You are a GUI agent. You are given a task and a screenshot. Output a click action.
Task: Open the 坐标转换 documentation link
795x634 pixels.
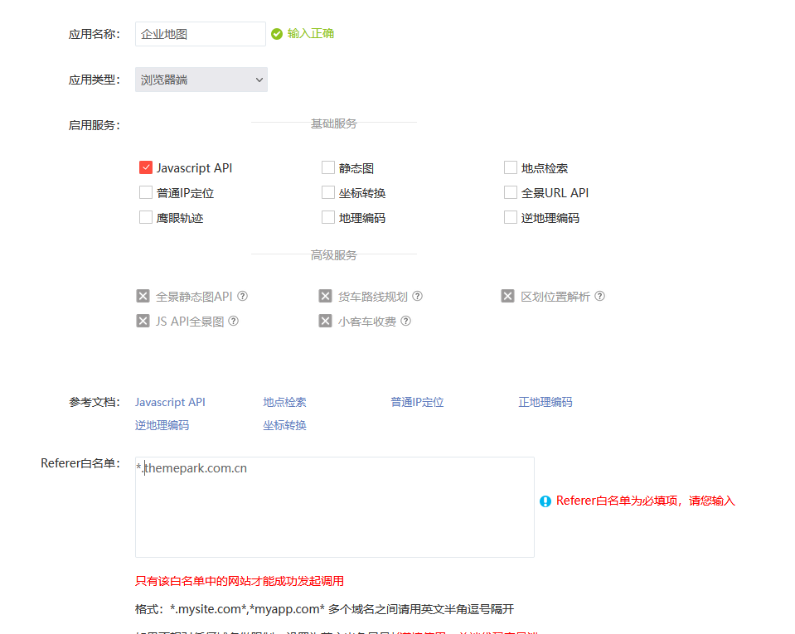(284, 425)
